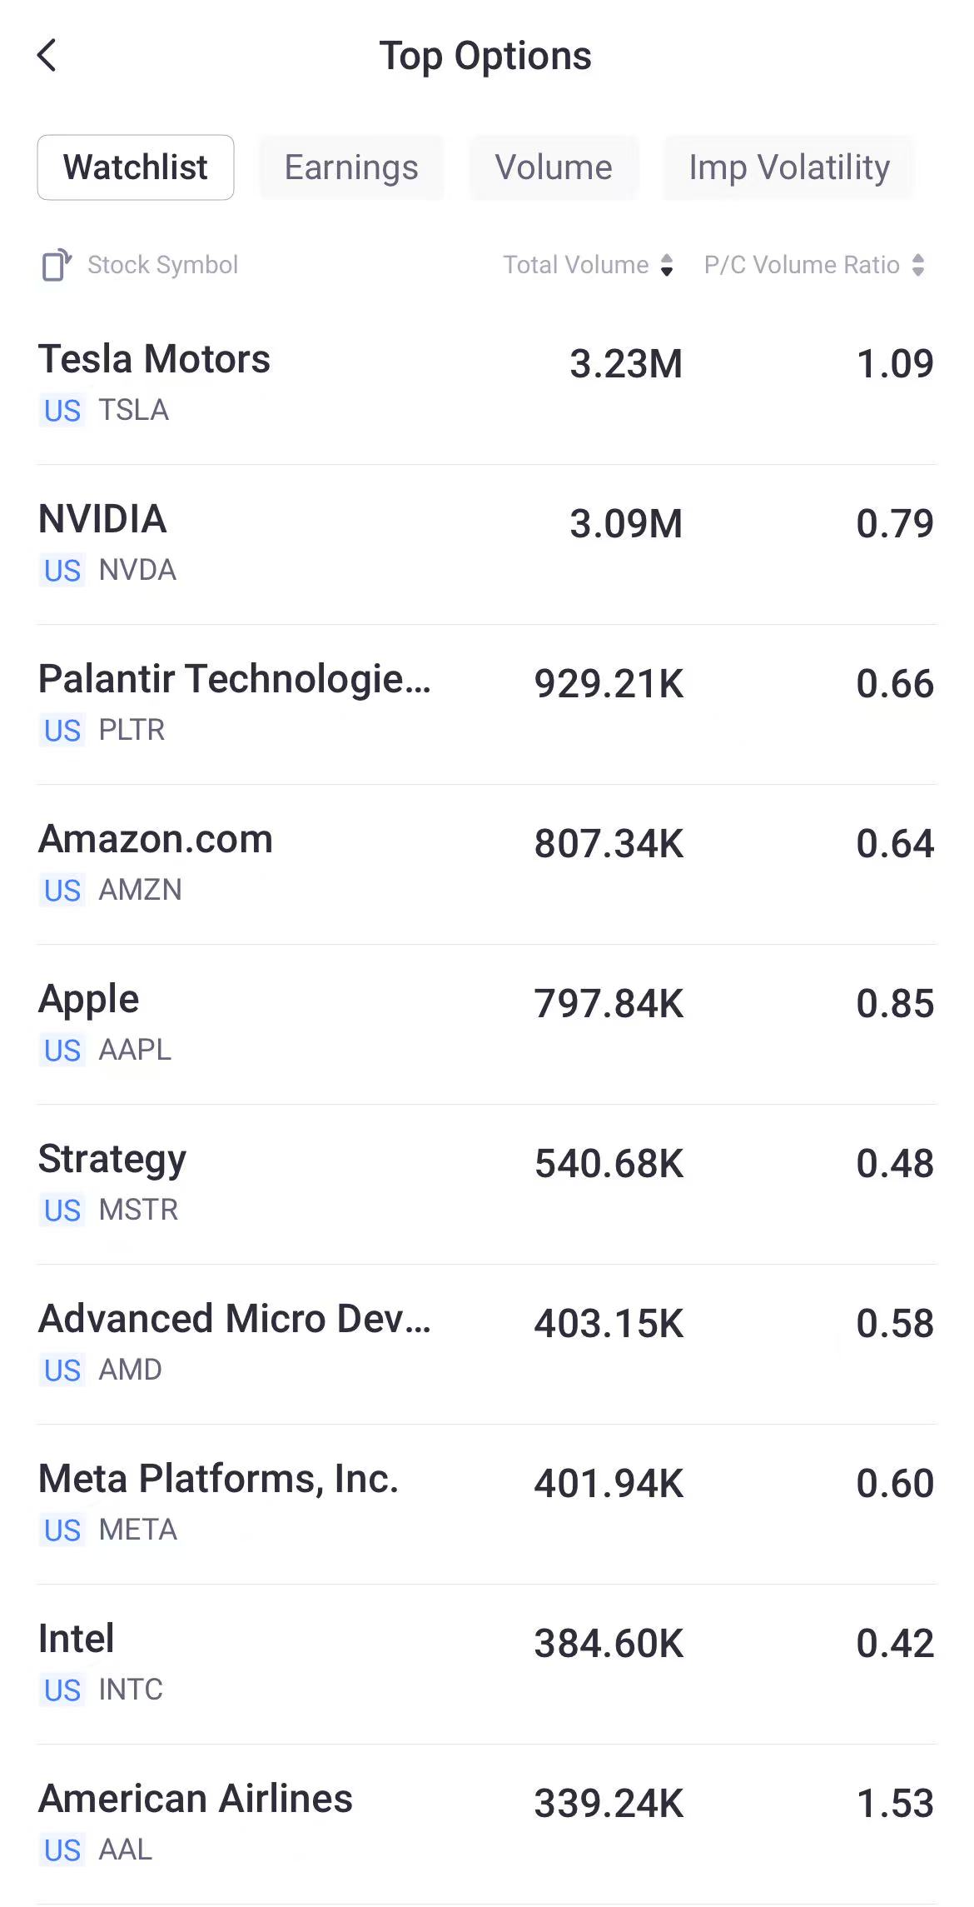Open American Airlines options row
Screen dimensions: 974x1907
[486, 1823]
